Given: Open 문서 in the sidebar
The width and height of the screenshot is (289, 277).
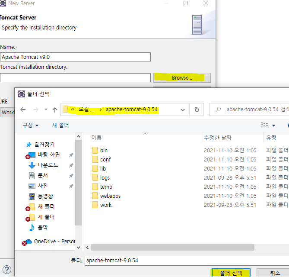Looking at the screenshot, I should (x=38, y=175).
